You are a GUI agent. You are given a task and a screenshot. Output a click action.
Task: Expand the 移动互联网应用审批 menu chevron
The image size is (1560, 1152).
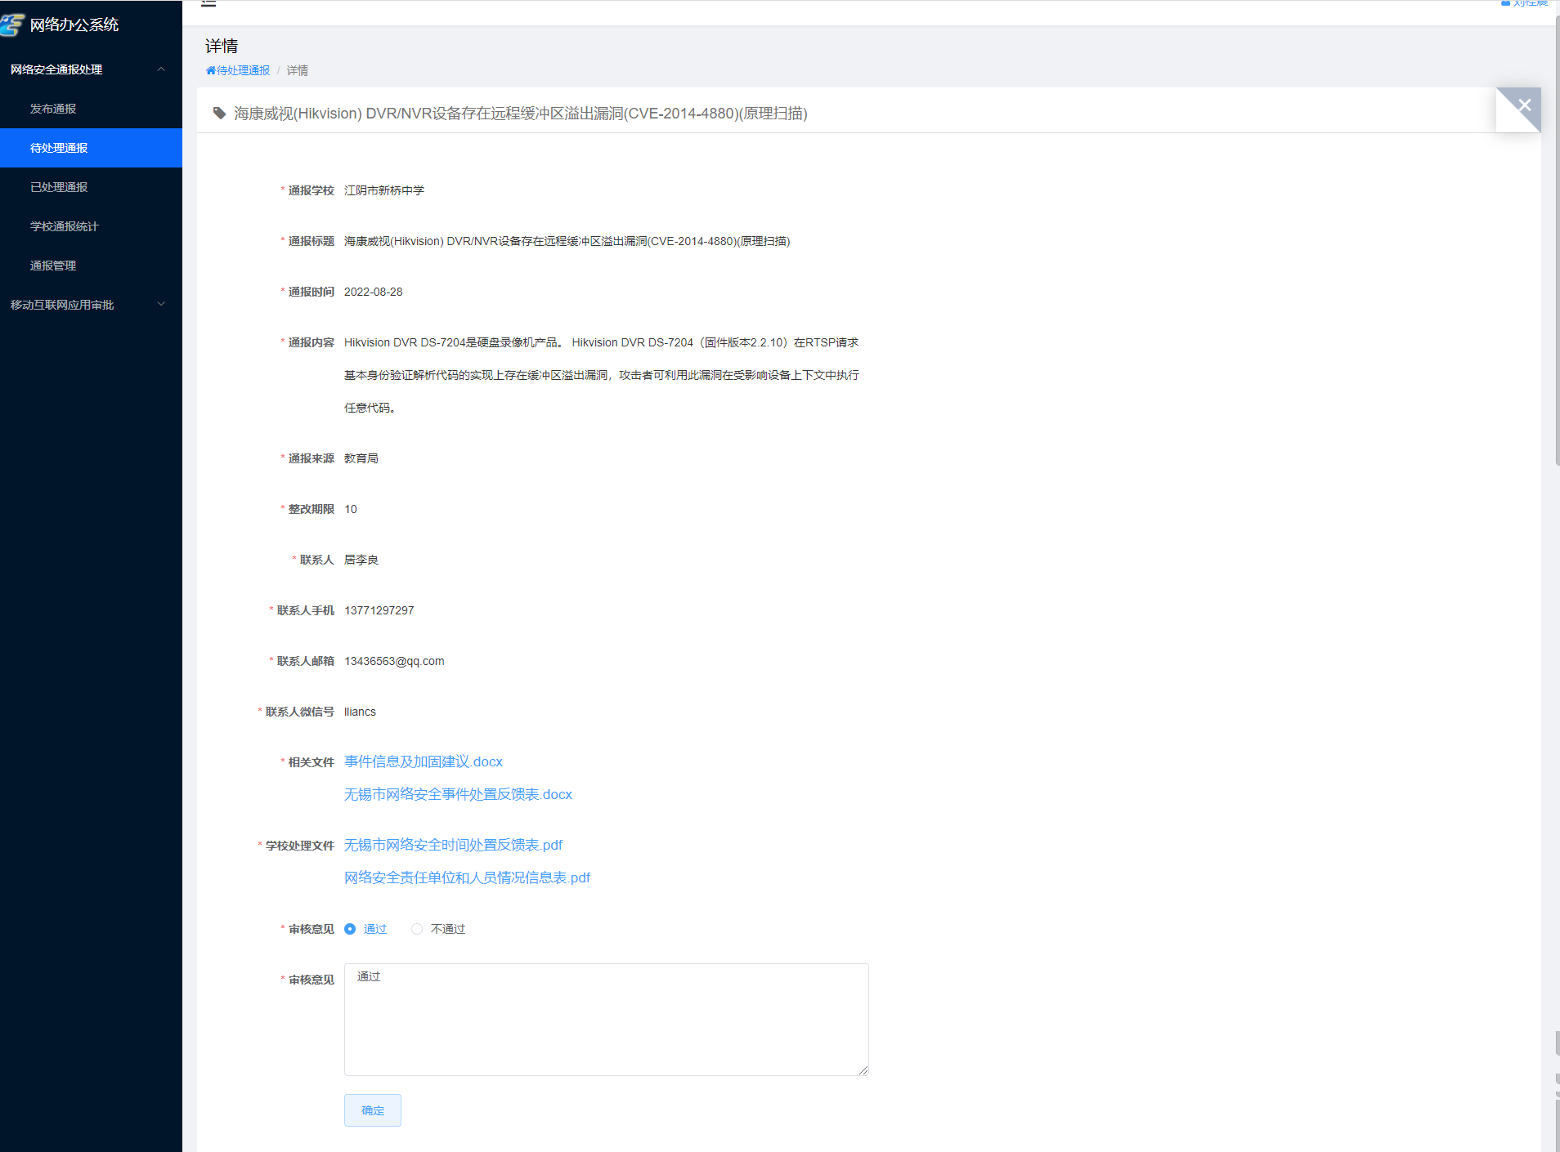click(161, 305)
